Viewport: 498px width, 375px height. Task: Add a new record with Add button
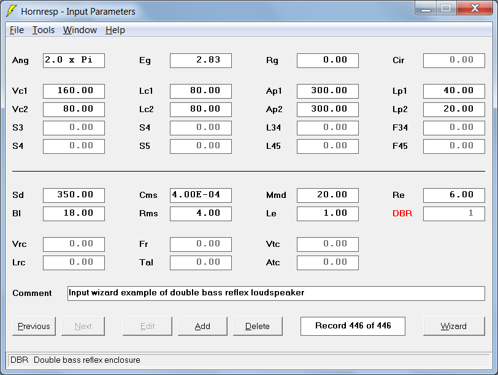point(202,326)
